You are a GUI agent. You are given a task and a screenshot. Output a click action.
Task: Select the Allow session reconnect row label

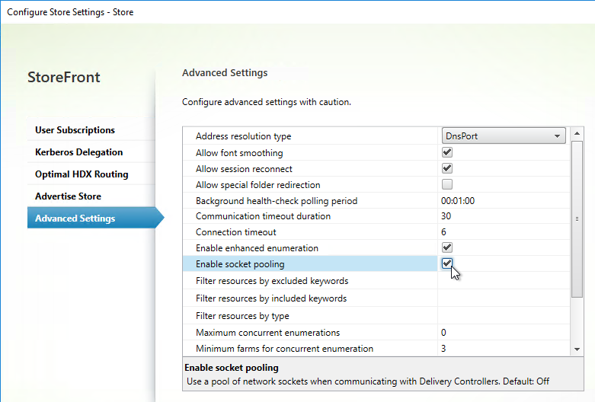coord(244,169)
